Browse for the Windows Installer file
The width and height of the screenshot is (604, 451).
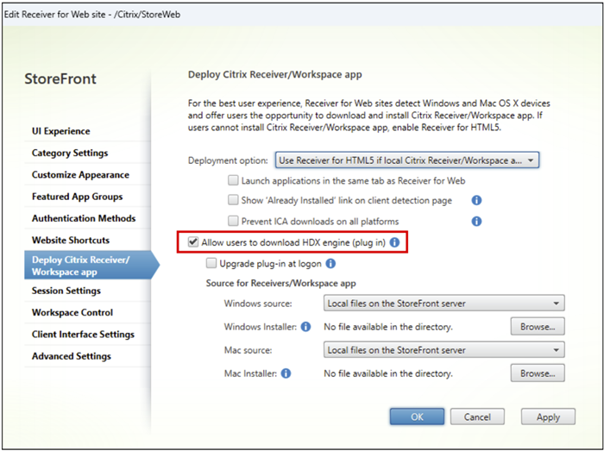coord(538,327)
